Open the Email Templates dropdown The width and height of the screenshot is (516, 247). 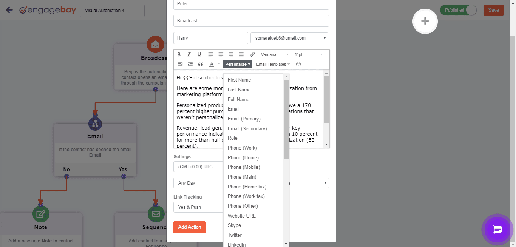pyautogui.click(x=272, y=64)
